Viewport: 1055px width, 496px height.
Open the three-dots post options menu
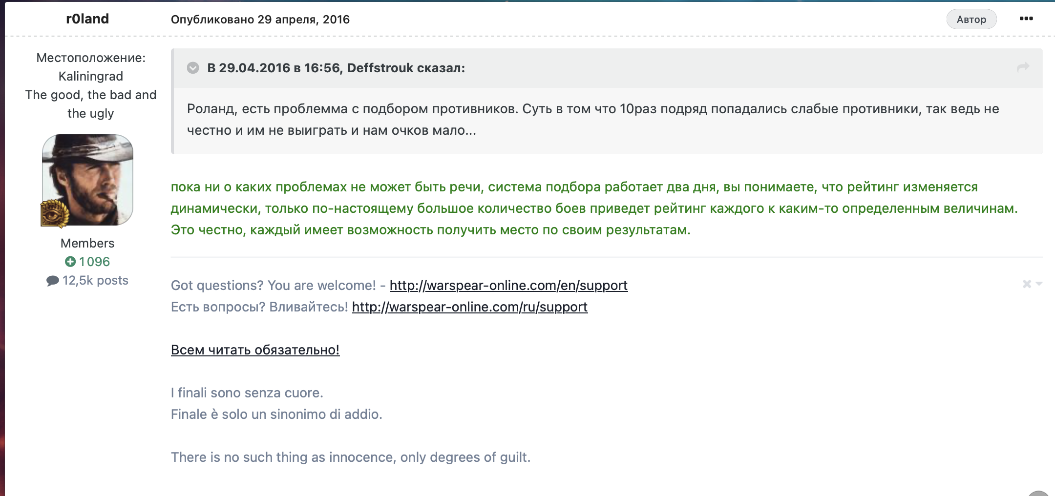click(1026, 19)
